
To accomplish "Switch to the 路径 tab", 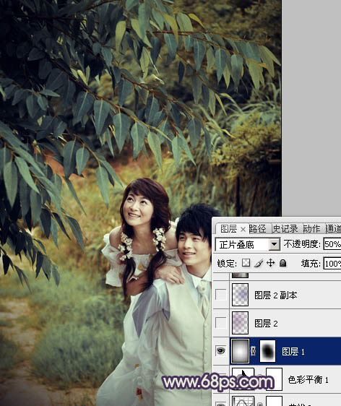I will tap(257, 229).
